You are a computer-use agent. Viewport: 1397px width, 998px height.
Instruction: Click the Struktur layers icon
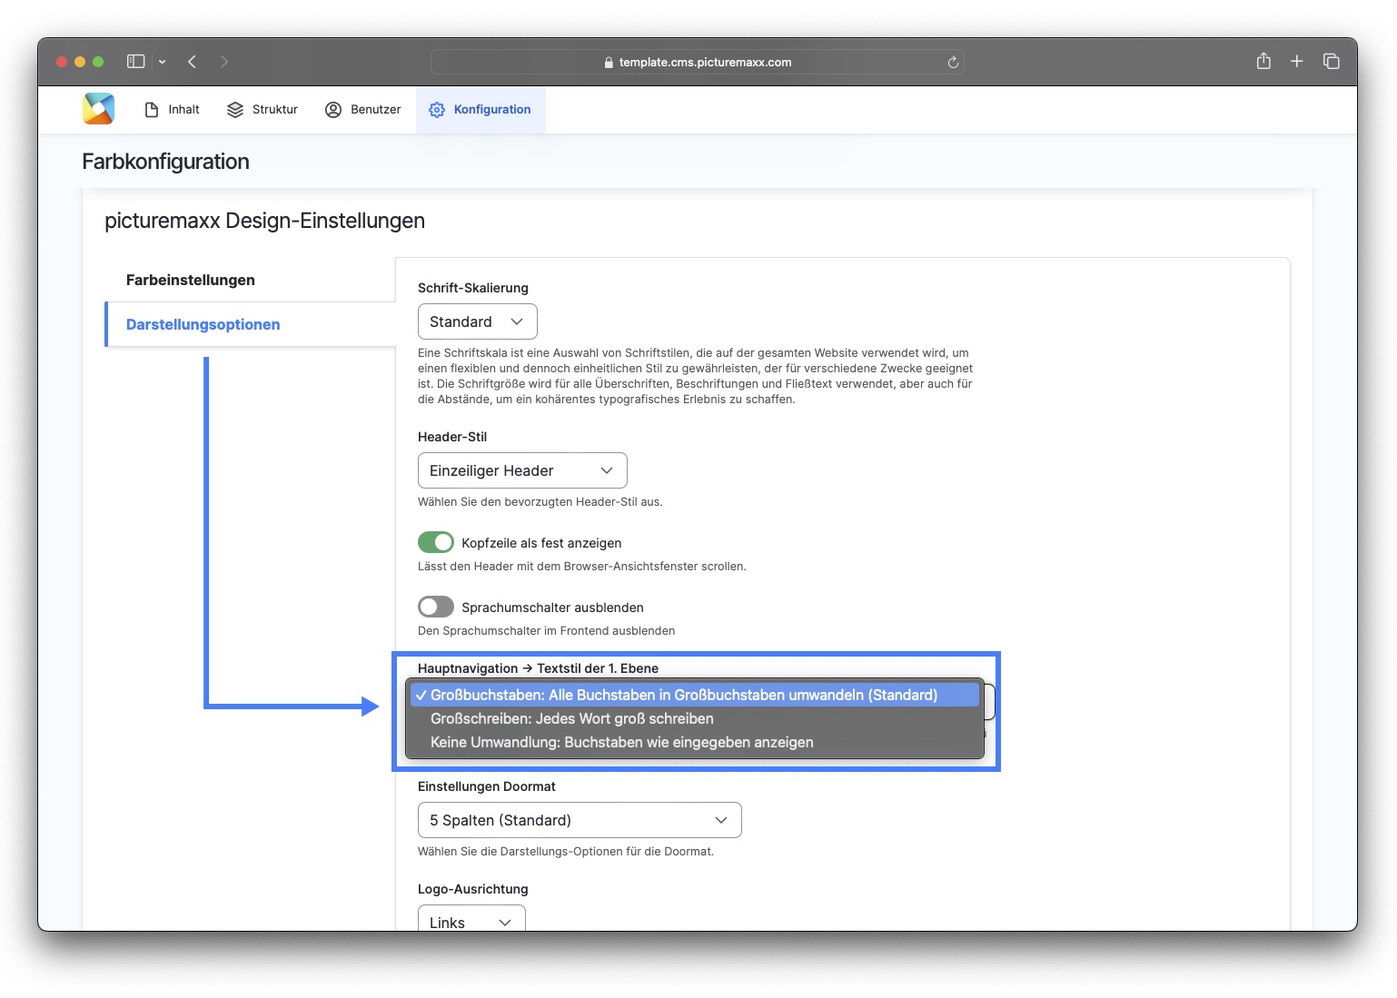click(235, 110)
